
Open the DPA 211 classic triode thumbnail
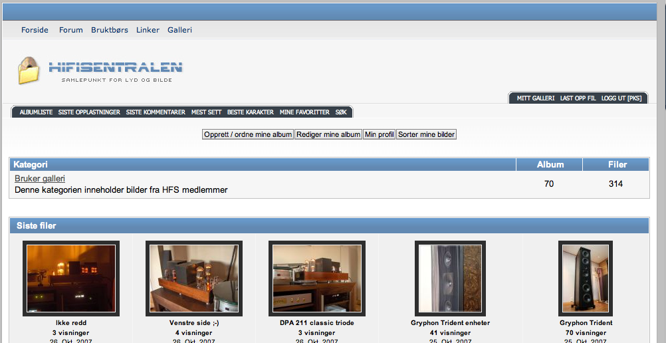pyautogui.click(x=317, y=279)
